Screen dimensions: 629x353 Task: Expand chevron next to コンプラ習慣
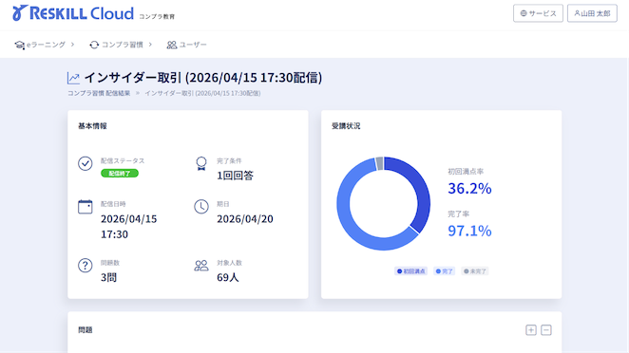coord(150,45)
